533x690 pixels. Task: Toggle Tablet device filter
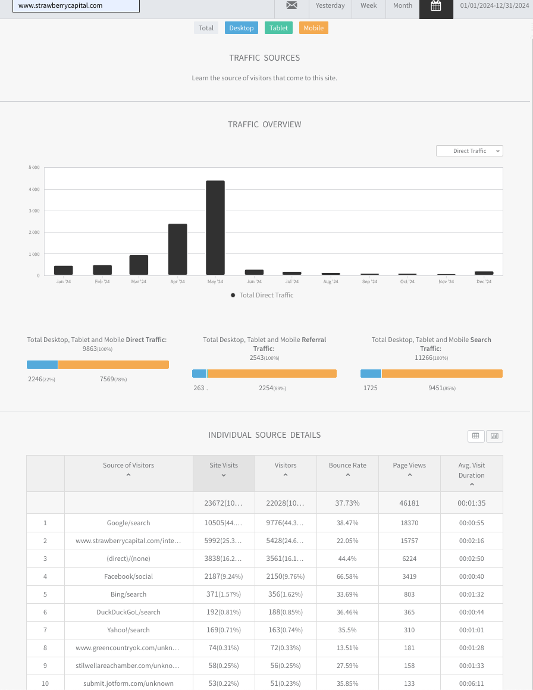[x=278, y=28]
